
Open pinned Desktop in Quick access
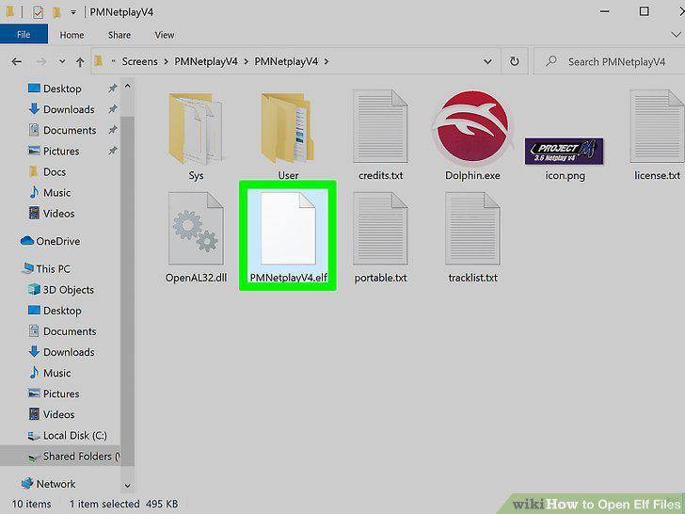(x=62, y=88)
